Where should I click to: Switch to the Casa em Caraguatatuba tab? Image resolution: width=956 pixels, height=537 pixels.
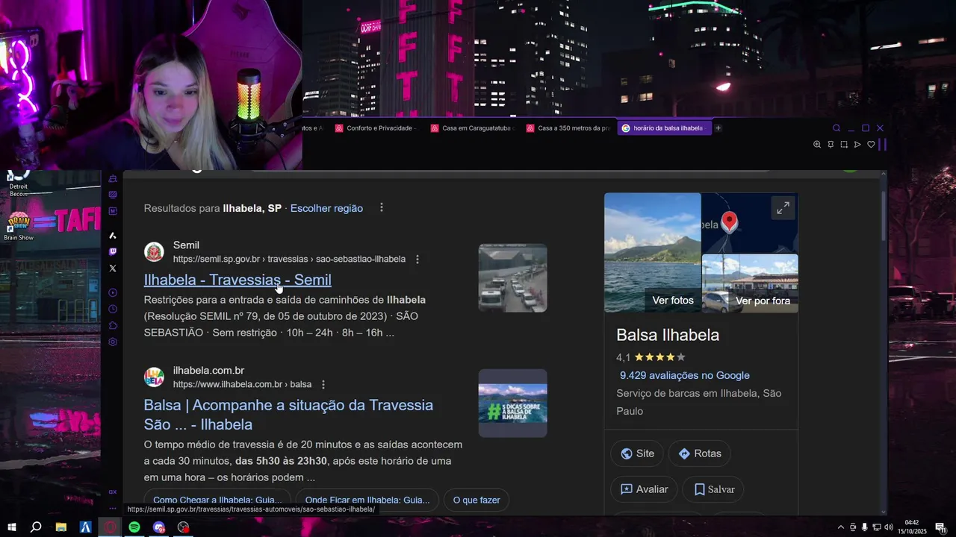(471, 128)
